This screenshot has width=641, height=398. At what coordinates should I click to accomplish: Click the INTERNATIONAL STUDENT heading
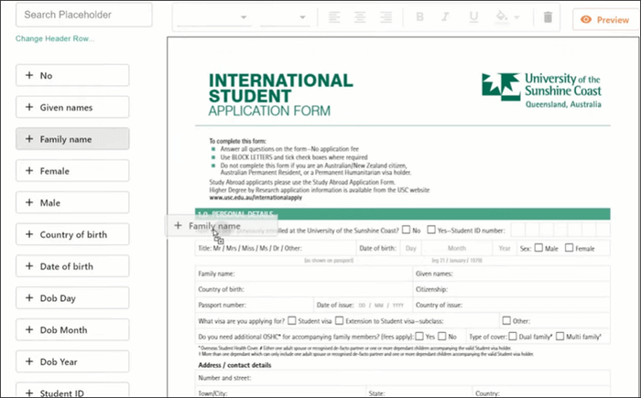281,88
